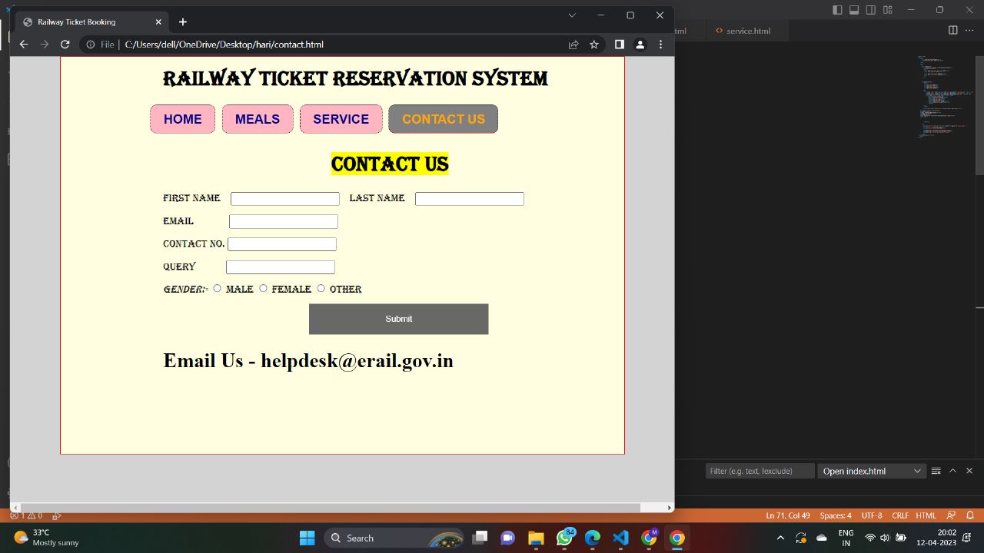This screenshot has width=984, height=553.
Task: Click inside the FIRST NAME input field
Action: coord(284,198)
